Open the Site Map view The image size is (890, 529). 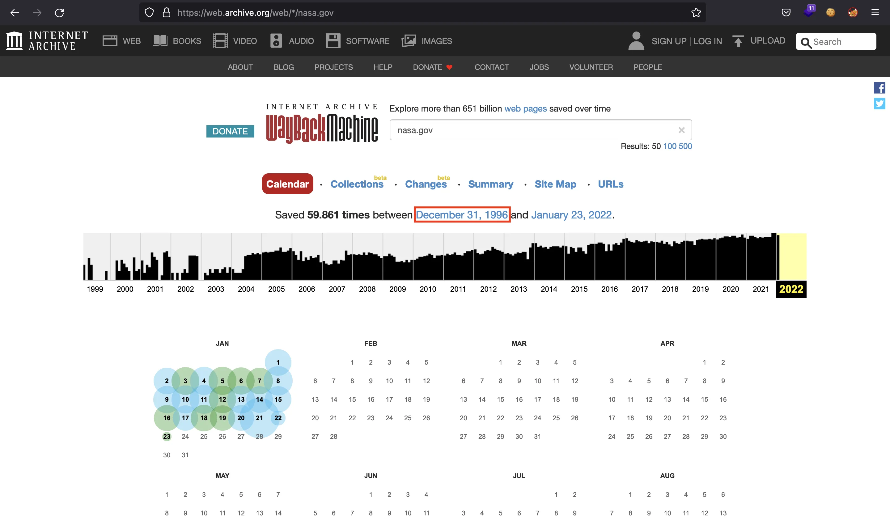coord(556,184)
